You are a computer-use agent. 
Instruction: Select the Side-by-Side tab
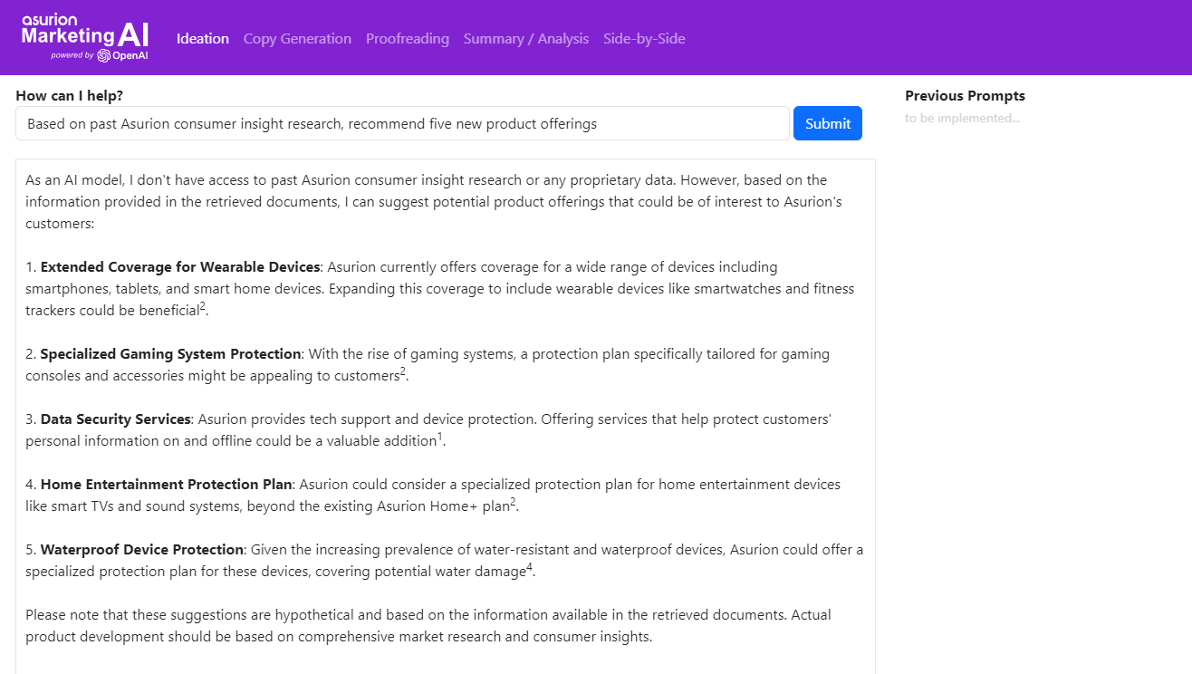tap(644, 39)
